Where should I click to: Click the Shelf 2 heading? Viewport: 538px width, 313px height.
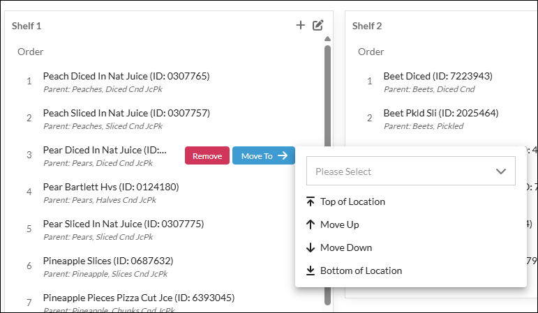pyautogui.click(x=367, y=26)
